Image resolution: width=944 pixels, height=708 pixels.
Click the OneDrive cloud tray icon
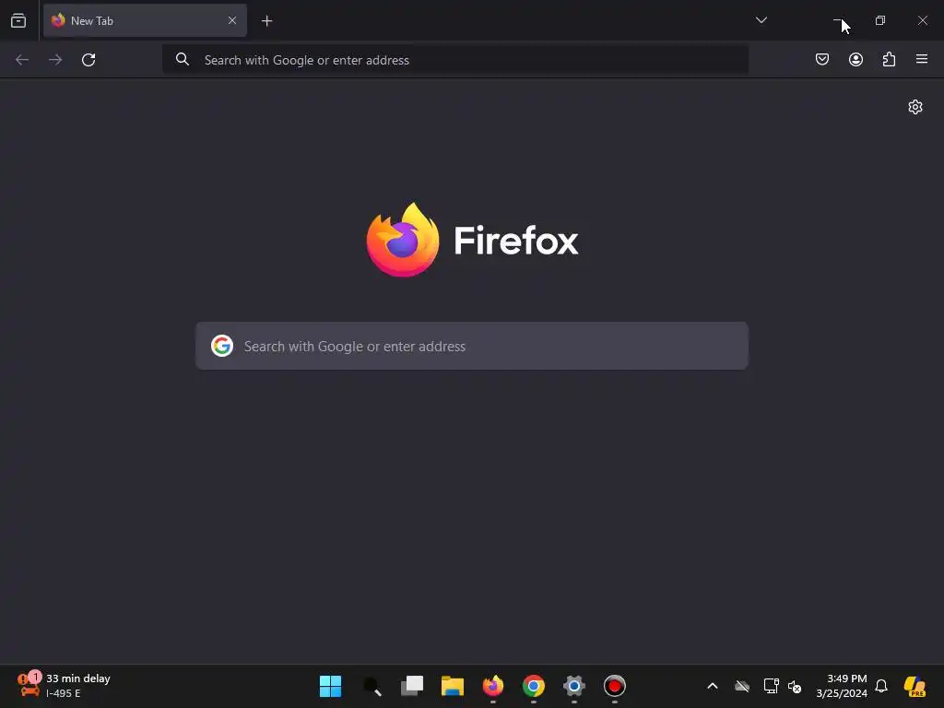[x=742, y=686]
